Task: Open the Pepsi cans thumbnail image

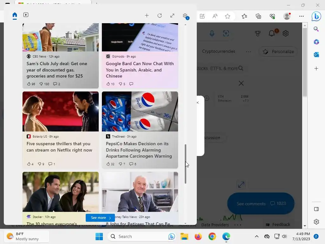Action: [x=140, y=112]
